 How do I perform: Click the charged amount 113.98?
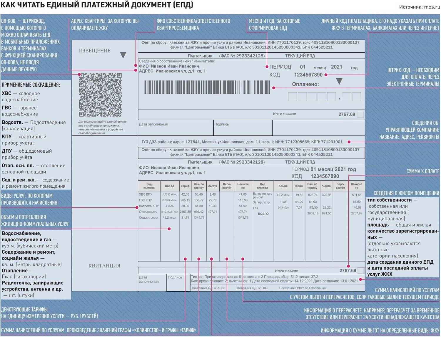pos(243,200)
